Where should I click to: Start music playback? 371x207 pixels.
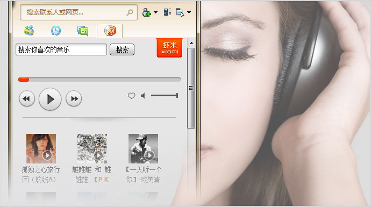(50, 99)
